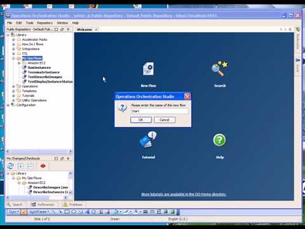Open the Help menu
Viewport: 305px width, 229px height.
coord(76,23)
